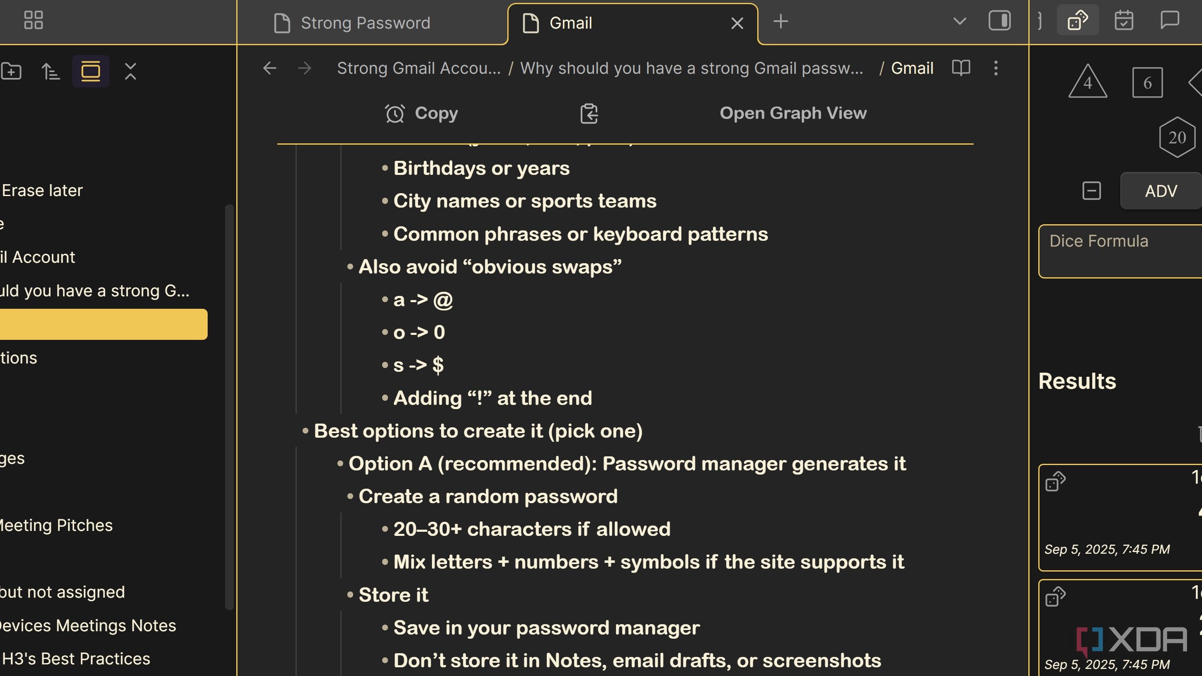Click '20–30+ characters if allowed' line
The height and width of the screenshot is (676, 1202).
532,530
